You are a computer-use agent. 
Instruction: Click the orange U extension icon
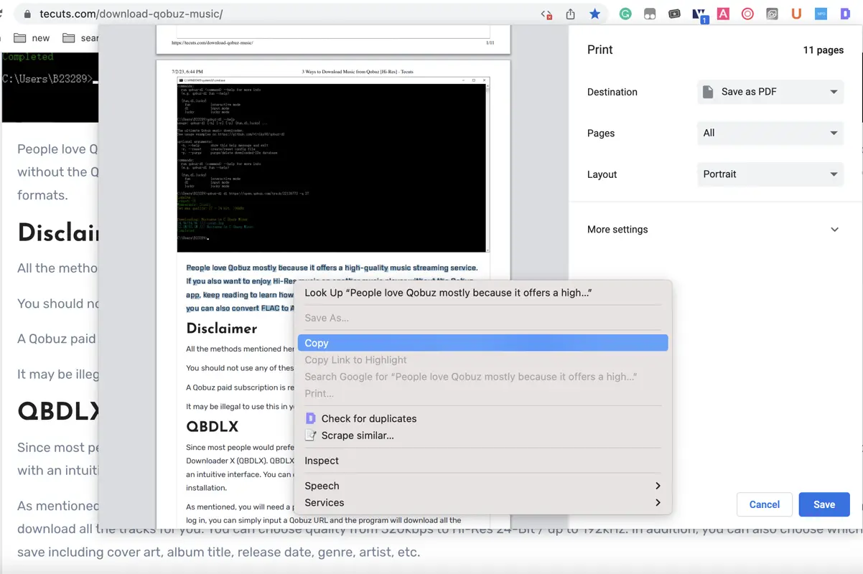tap(796, 13)
